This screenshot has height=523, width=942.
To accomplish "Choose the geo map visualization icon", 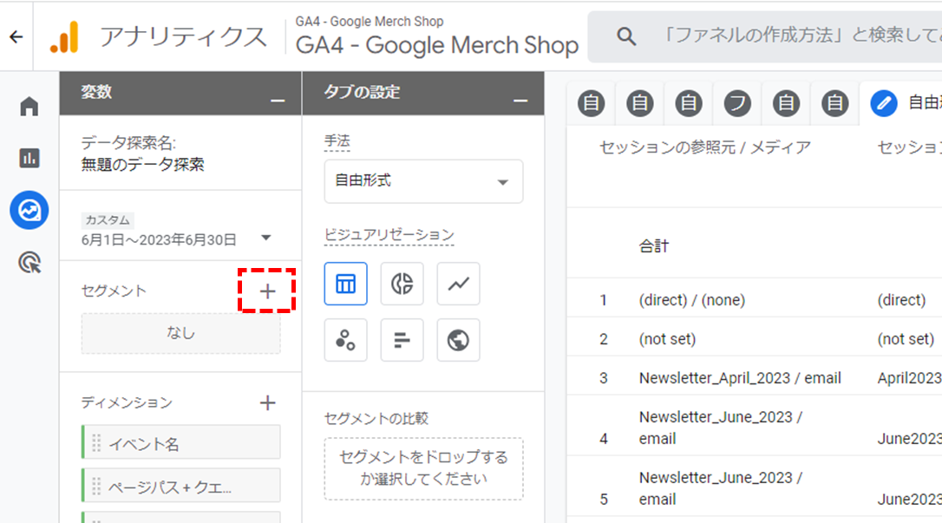I will 458,340.
